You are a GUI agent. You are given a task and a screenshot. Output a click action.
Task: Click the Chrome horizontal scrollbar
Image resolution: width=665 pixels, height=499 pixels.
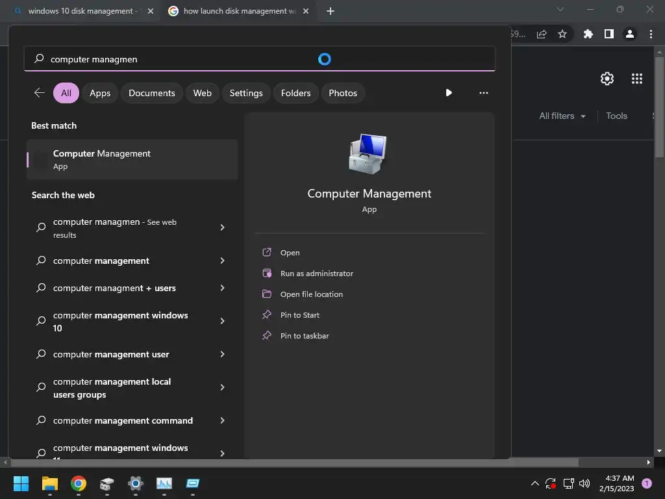coord(294,462)
